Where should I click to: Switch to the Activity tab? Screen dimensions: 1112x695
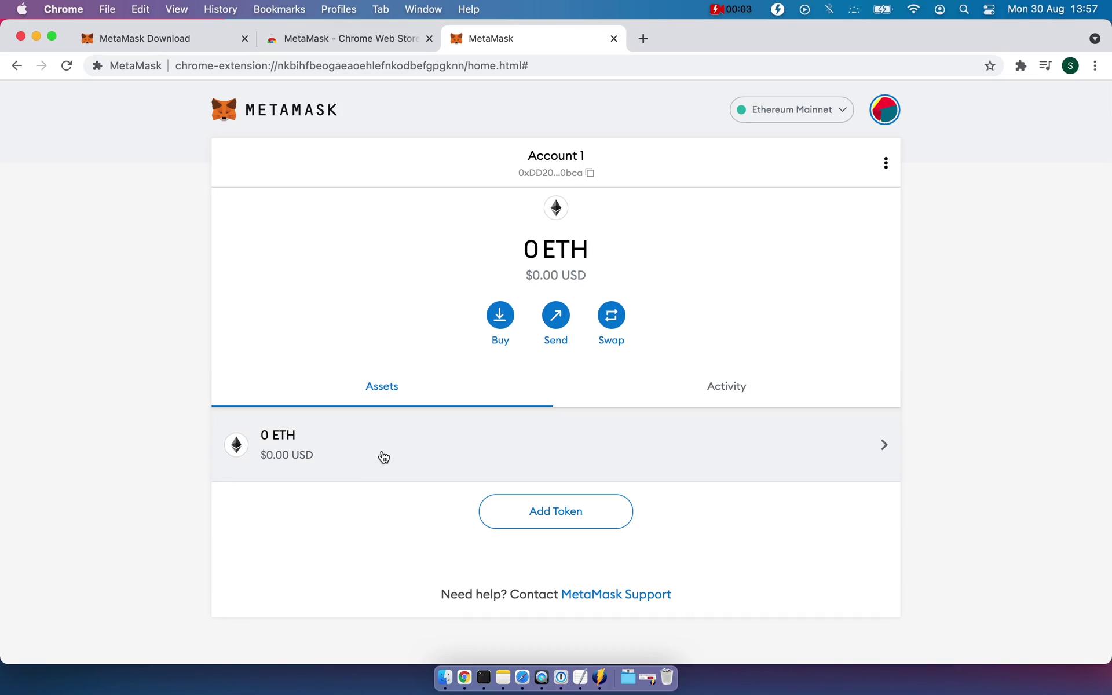[725, 386]
